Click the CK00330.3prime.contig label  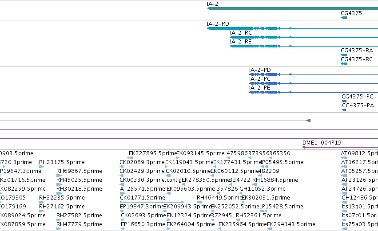(151, 180)
